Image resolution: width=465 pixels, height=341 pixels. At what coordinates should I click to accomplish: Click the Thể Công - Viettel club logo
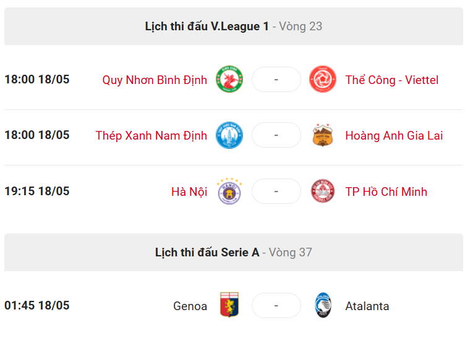click(323, 79)
